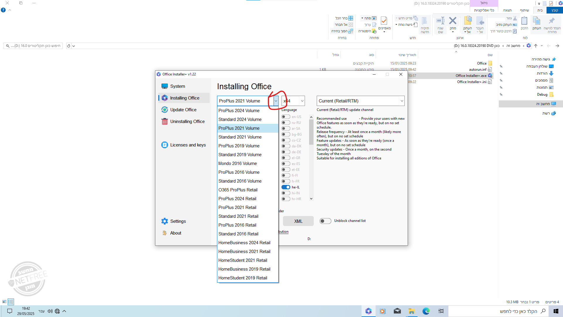Viewport: 563px width, 317px height.
Task: Choose HomeStudent 2019 Retail from list
Action: [247, 278]
